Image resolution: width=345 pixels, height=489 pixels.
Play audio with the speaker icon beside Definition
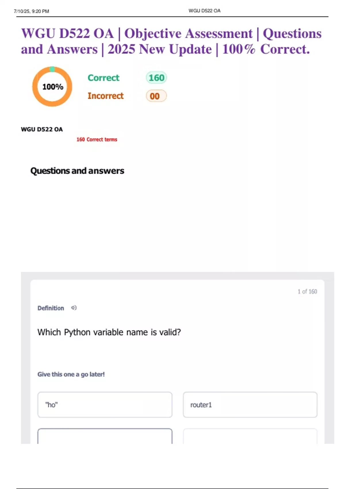(74, 308)
